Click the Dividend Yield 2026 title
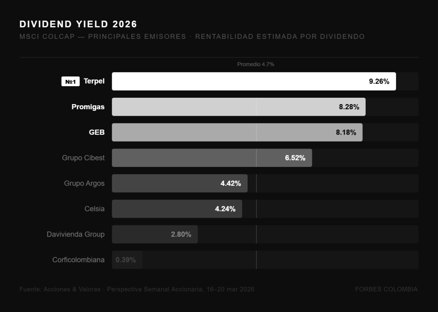 78,24
